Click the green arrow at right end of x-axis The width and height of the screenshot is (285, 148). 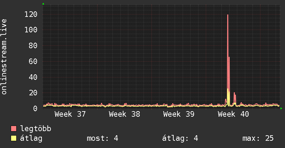pyautogui.click(x=281, y=108)
